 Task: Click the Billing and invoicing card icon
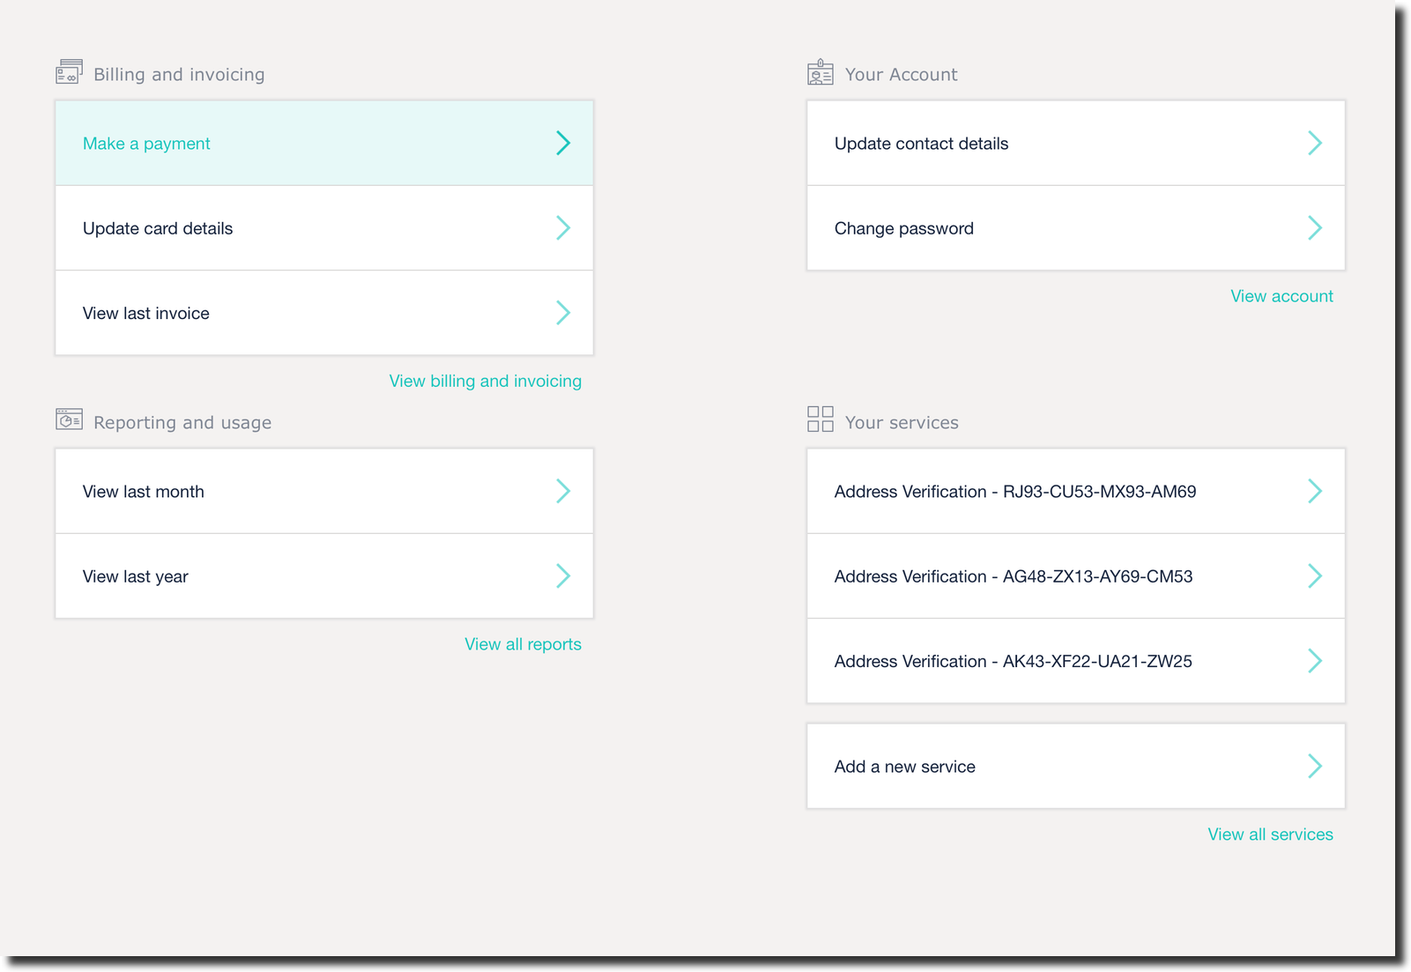(69, 72)
